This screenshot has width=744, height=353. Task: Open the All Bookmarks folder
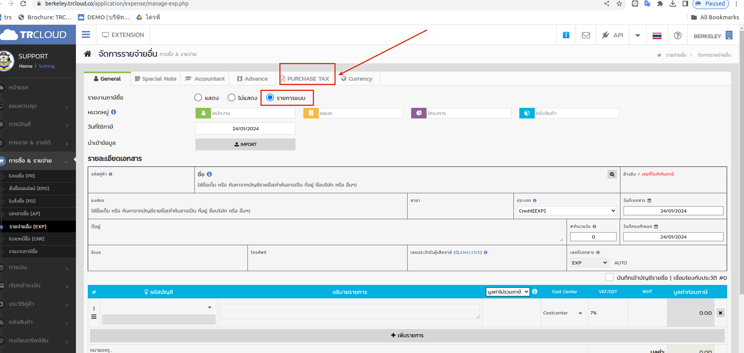click(715, 17)
